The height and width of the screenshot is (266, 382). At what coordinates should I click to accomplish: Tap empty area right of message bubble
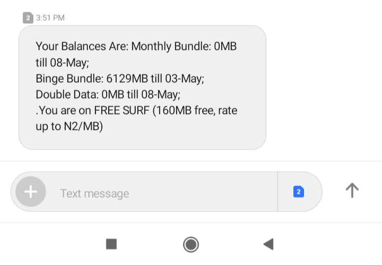(x=324, y=87)
